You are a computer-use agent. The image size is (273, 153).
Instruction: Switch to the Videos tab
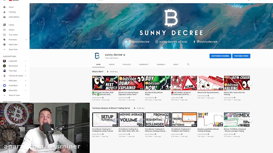coord(112,64)
